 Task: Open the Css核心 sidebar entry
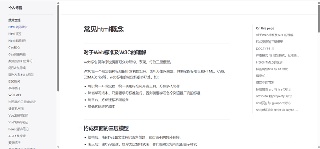tap(14, 48)
